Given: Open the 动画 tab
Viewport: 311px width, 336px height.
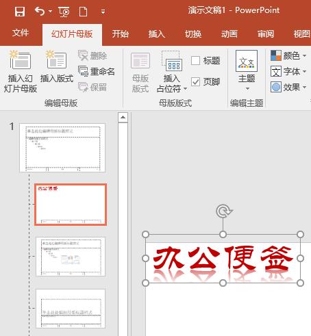Looking at the screenshot, I should pyautogui.click(x=229, y=34).
